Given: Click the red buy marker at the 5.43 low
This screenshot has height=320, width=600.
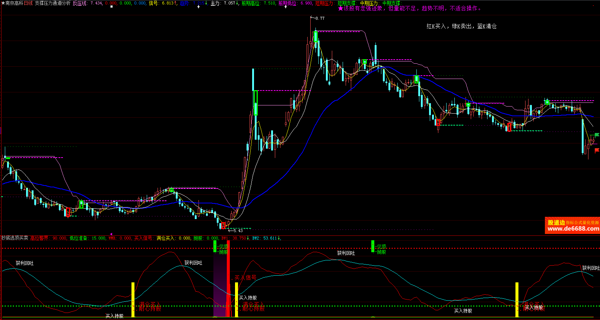Looking at the screenshot, I should (x=223, y=225).
